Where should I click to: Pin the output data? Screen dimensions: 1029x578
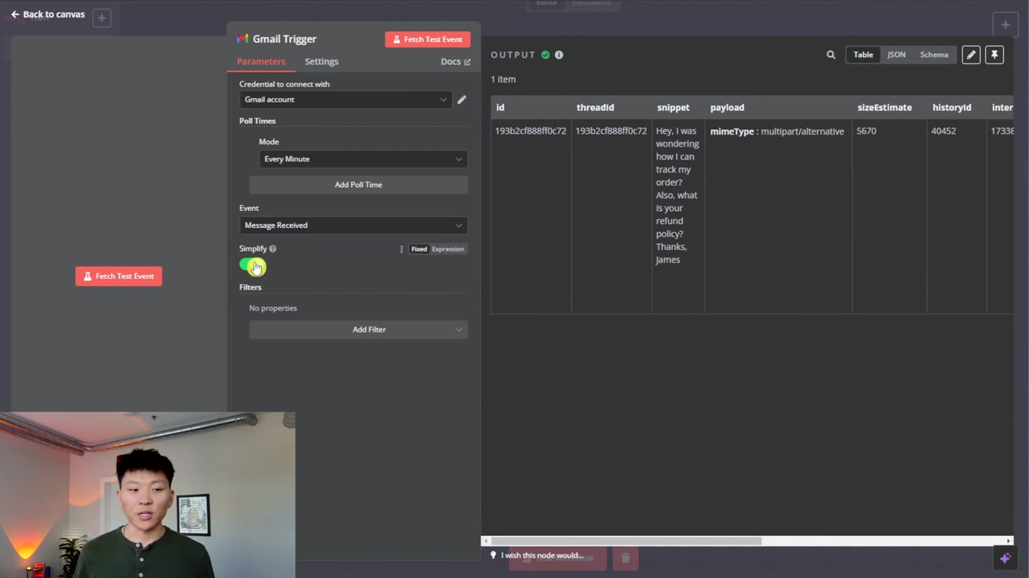[x=995, y=55]
